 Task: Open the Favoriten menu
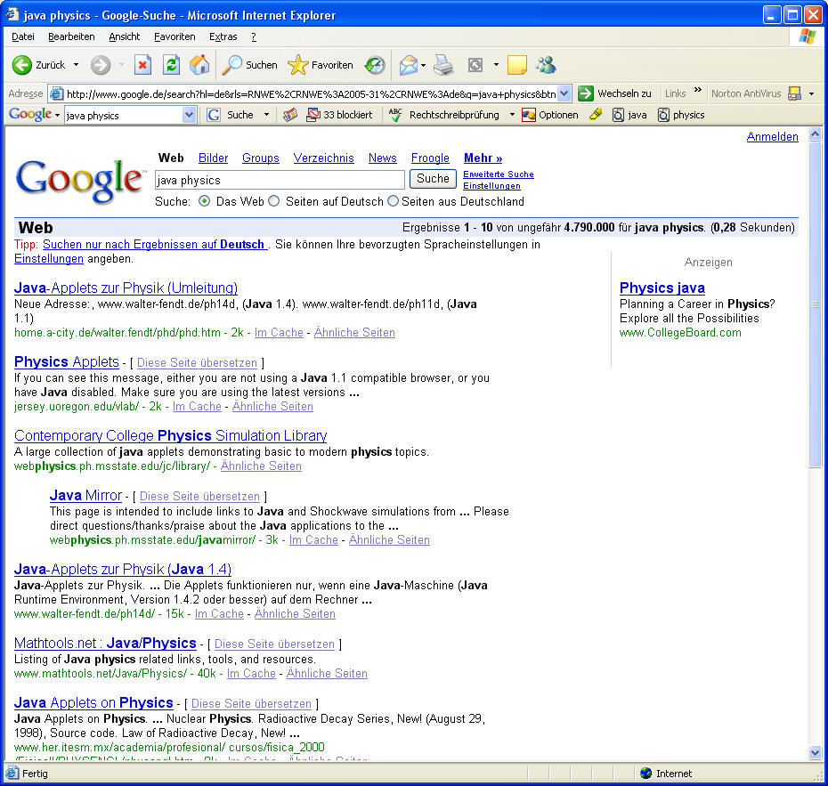[175, 36]
